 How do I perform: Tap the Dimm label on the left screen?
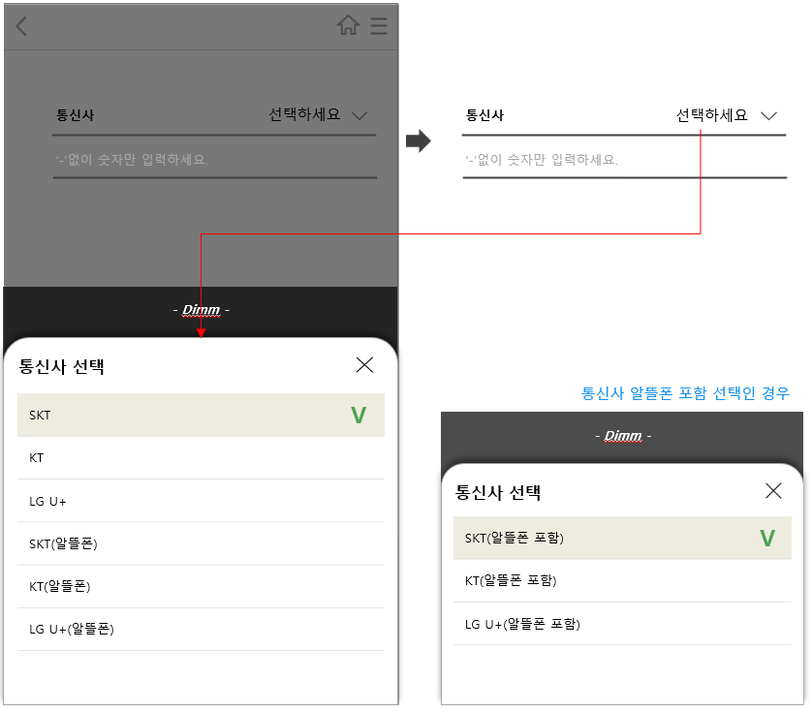point(201,309)
